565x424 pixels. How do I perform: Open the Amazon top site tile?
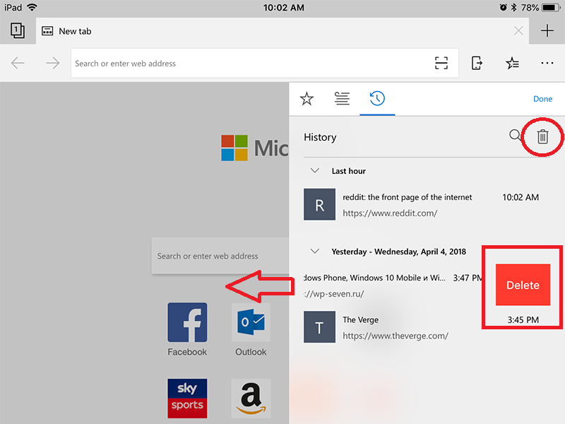(x=251, y=399)
